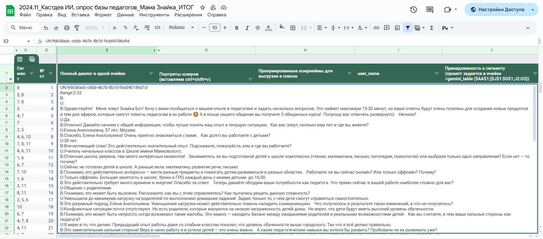Open the Google Sheets home icon
543x239 pixels.
(x=11, y=11)
